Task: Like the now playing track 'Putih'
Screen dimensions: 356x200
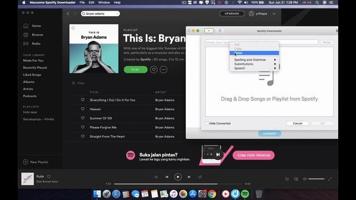Action: click(x=48, y=177)
